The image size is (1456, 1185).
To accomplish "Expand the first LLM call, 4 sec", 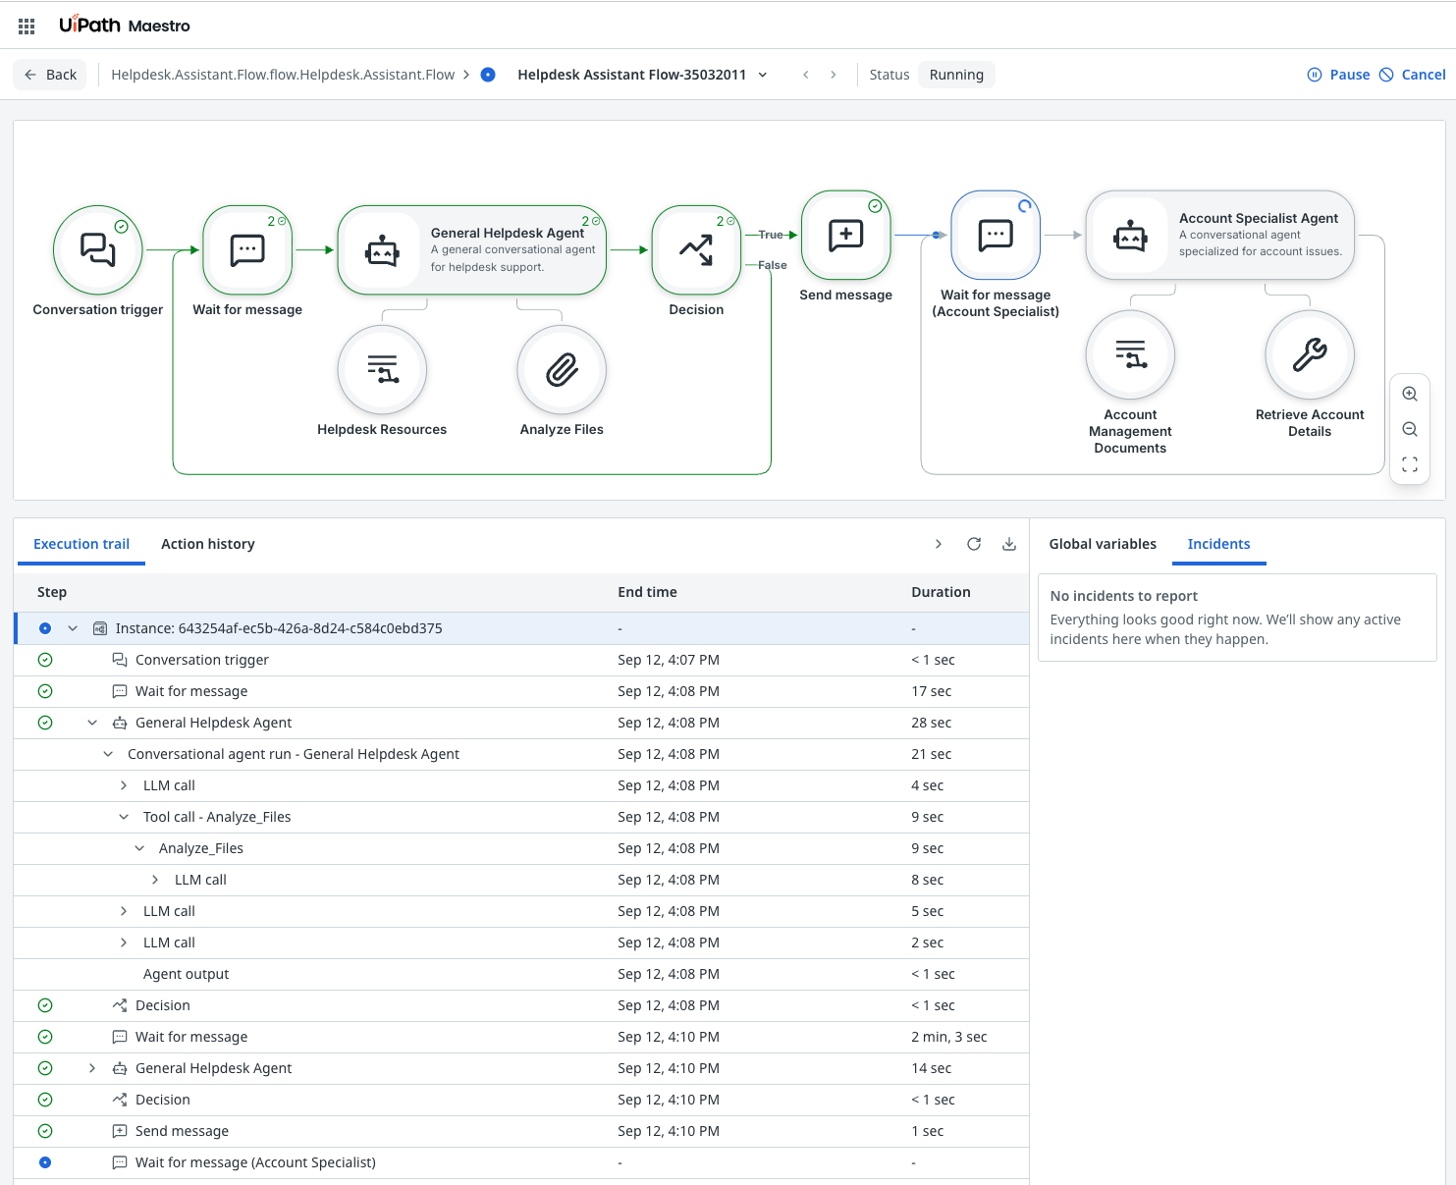I will click(x=124, y=785).
